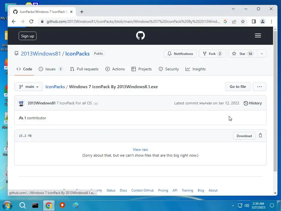Switch to the Code tab

tap(24, 69)
